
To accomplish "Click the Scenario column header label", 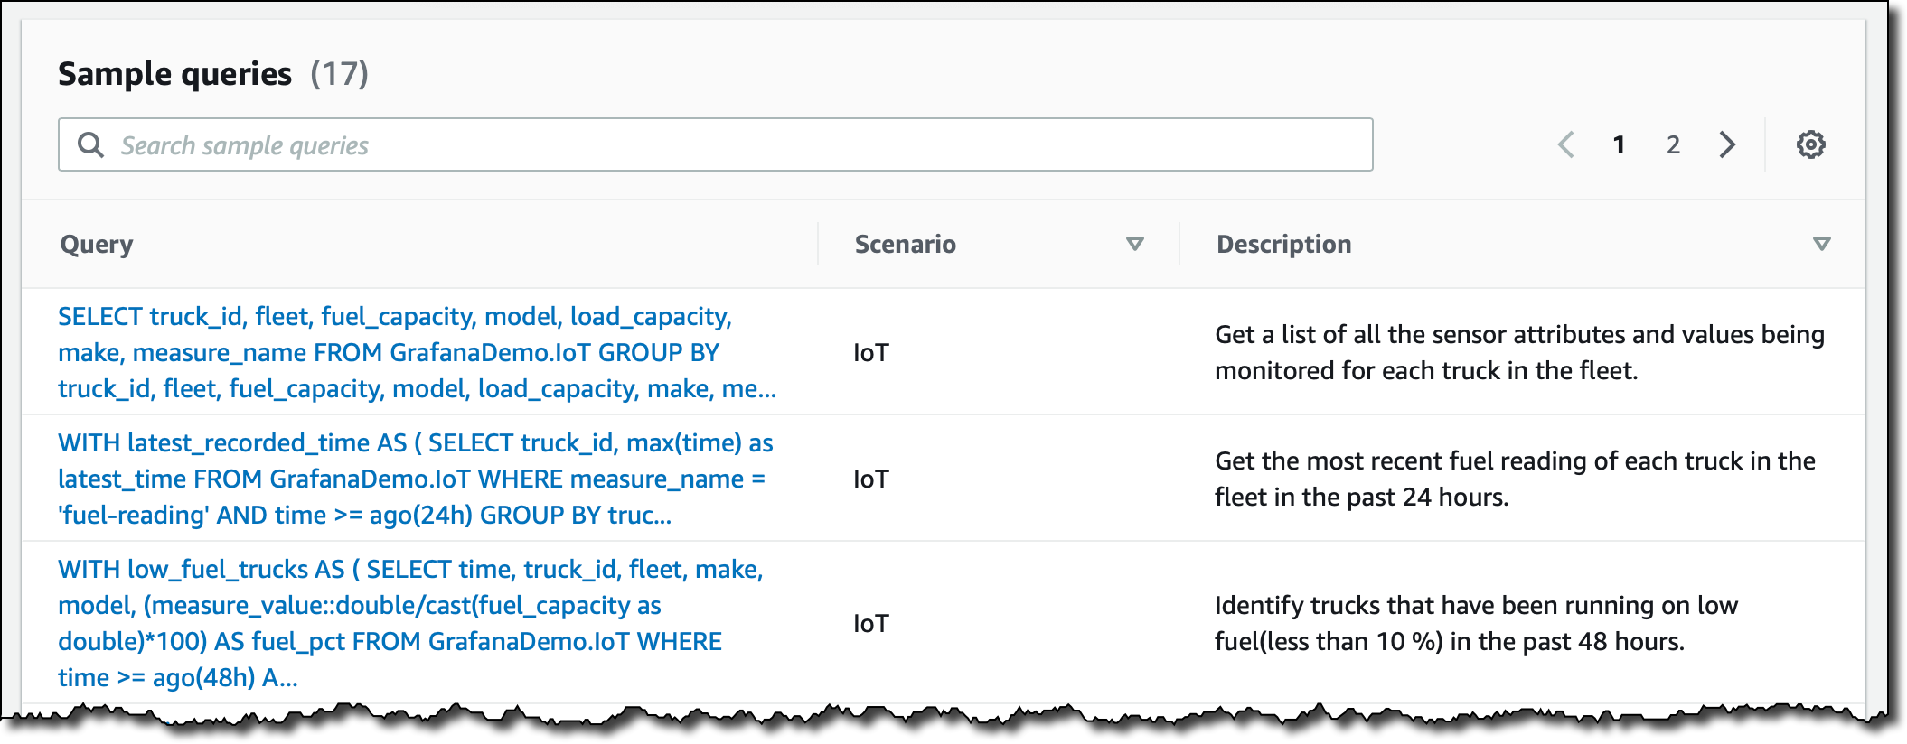I will [905, 244].
